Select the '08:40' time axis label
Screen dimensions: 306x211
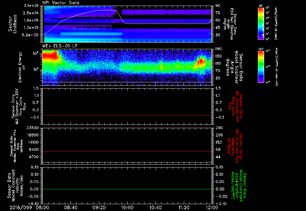pos(71,207)
